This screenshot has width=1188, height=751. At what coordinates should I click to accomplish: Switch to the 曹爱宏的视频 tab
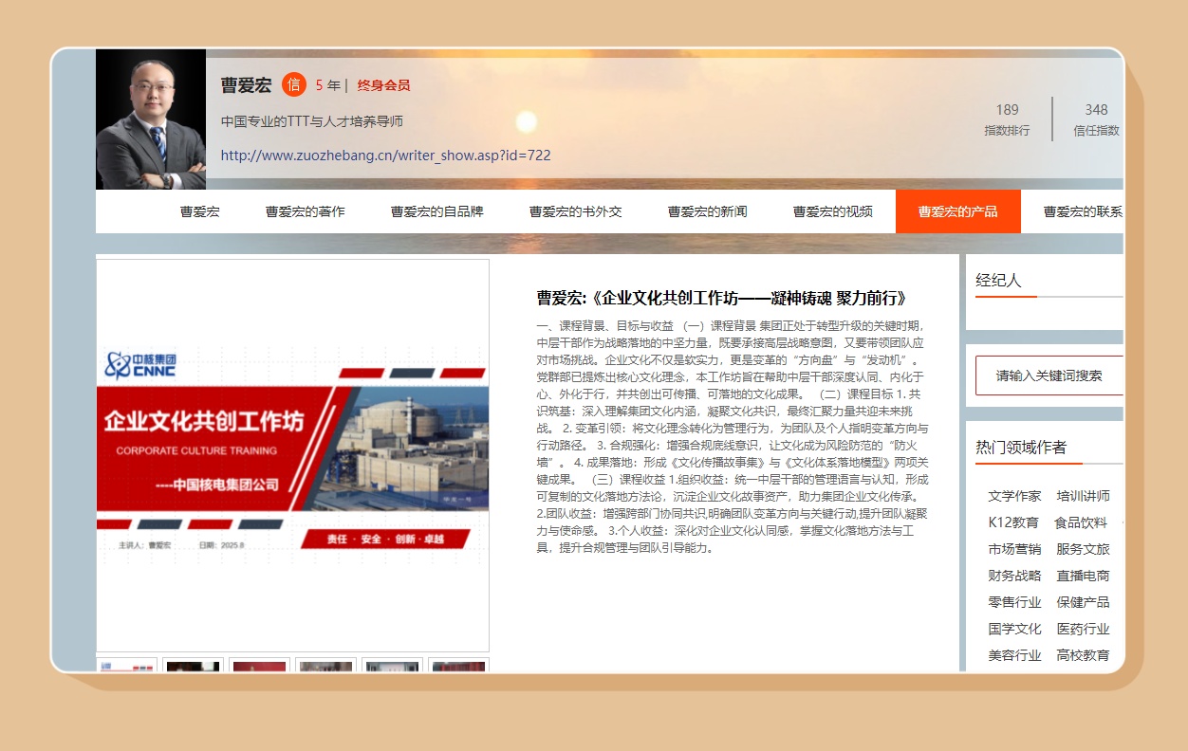pyautogui.click(x=832, y=211)
